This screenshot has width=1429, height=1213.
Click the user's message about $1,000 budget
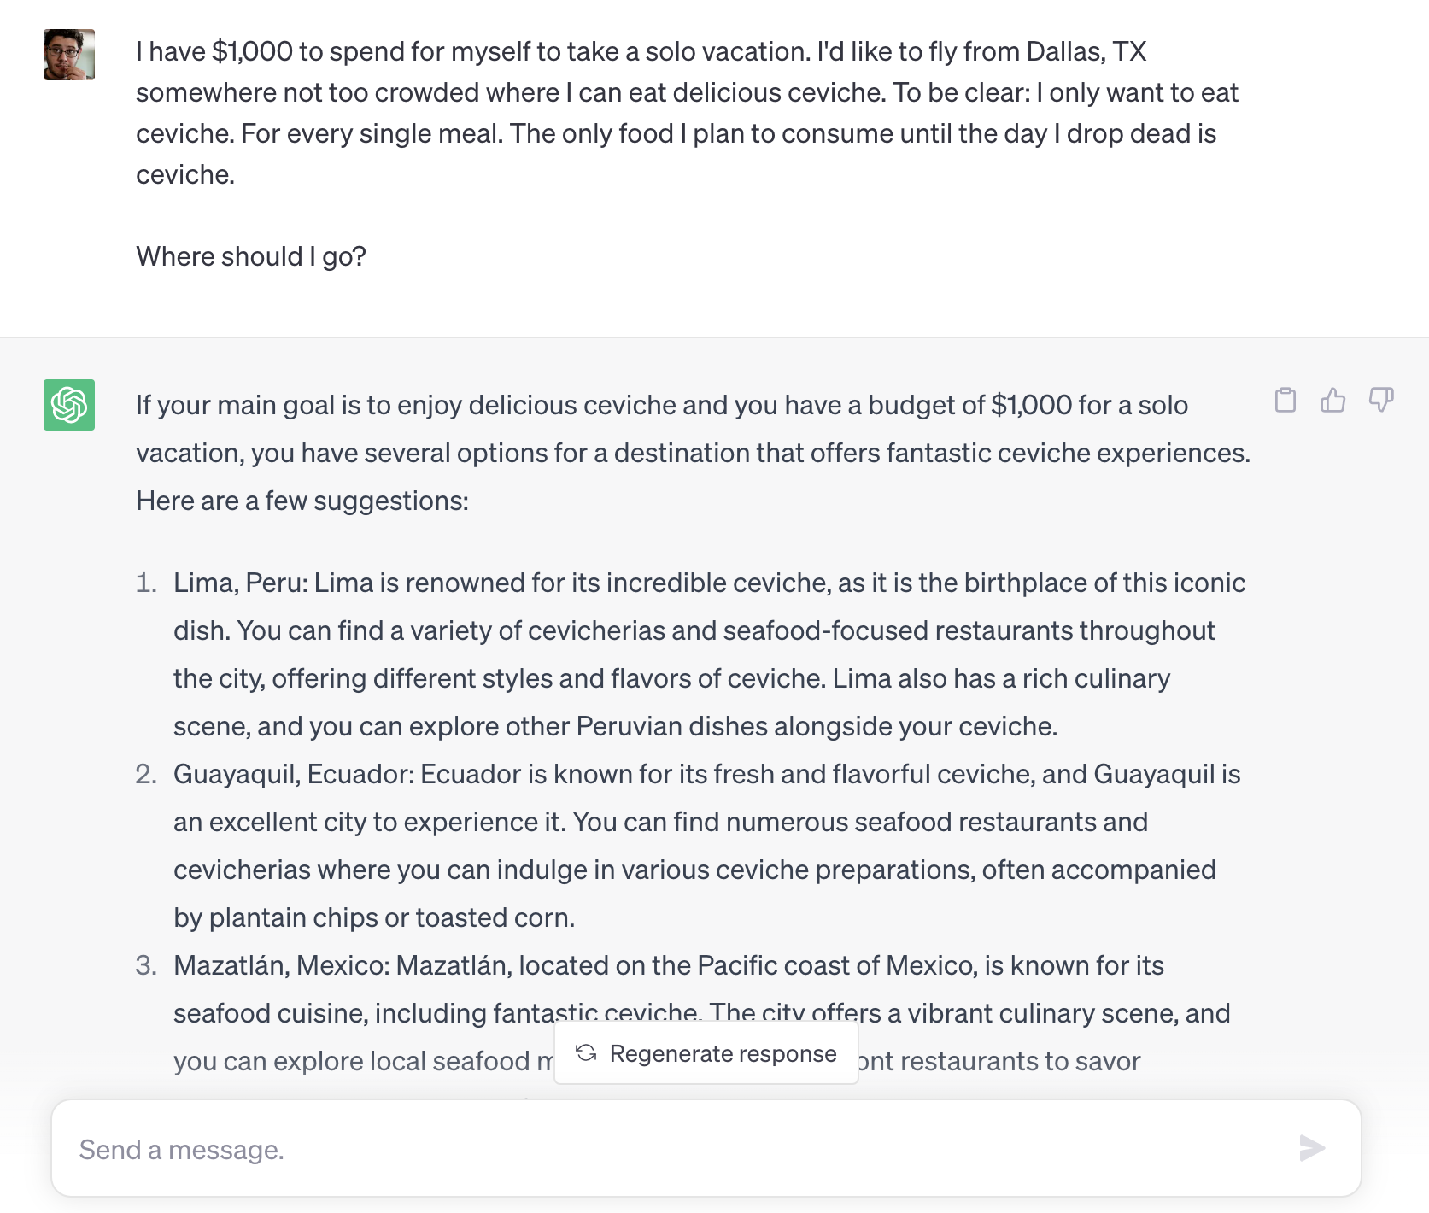point(687,113)
